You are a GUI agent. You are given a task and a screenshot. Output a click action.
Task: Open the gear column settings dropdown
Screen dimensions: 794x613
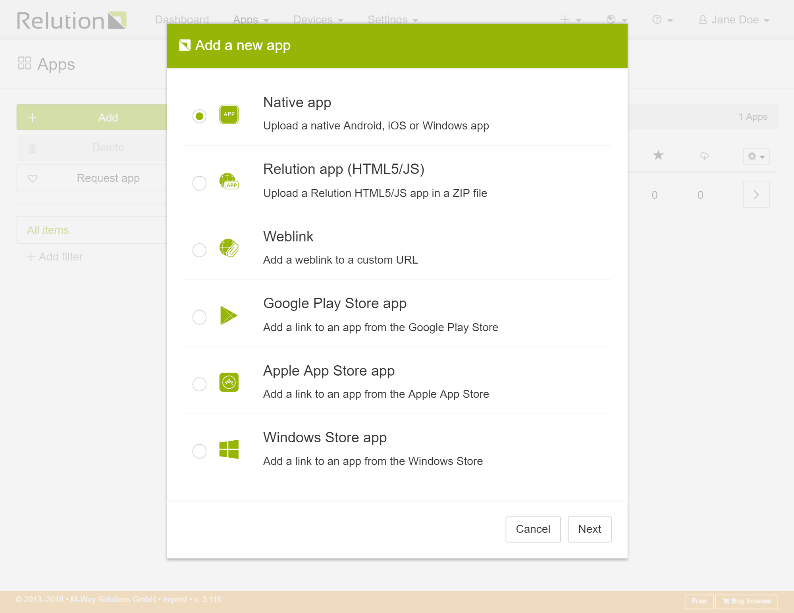coord(756,156)
